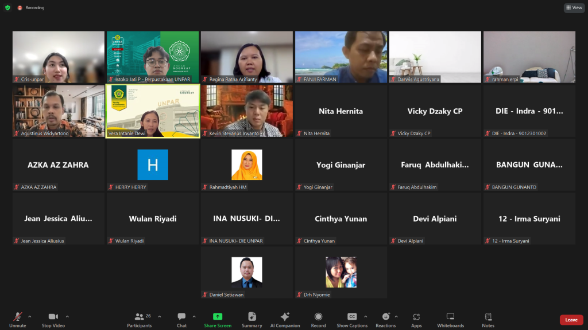Open the Participants list panel
The height and width of the screenshot is (330, 588).
[140, 320]
